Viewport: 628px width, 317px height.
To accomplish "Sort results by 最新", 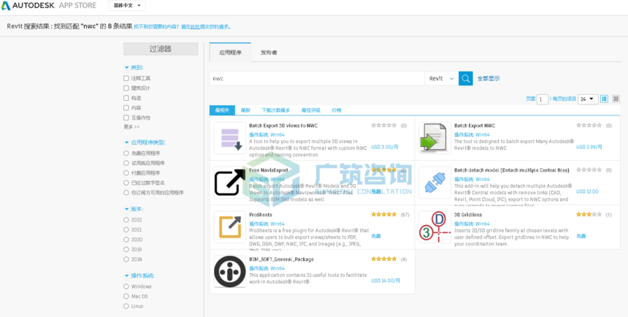I will click(x=245, y=110).
